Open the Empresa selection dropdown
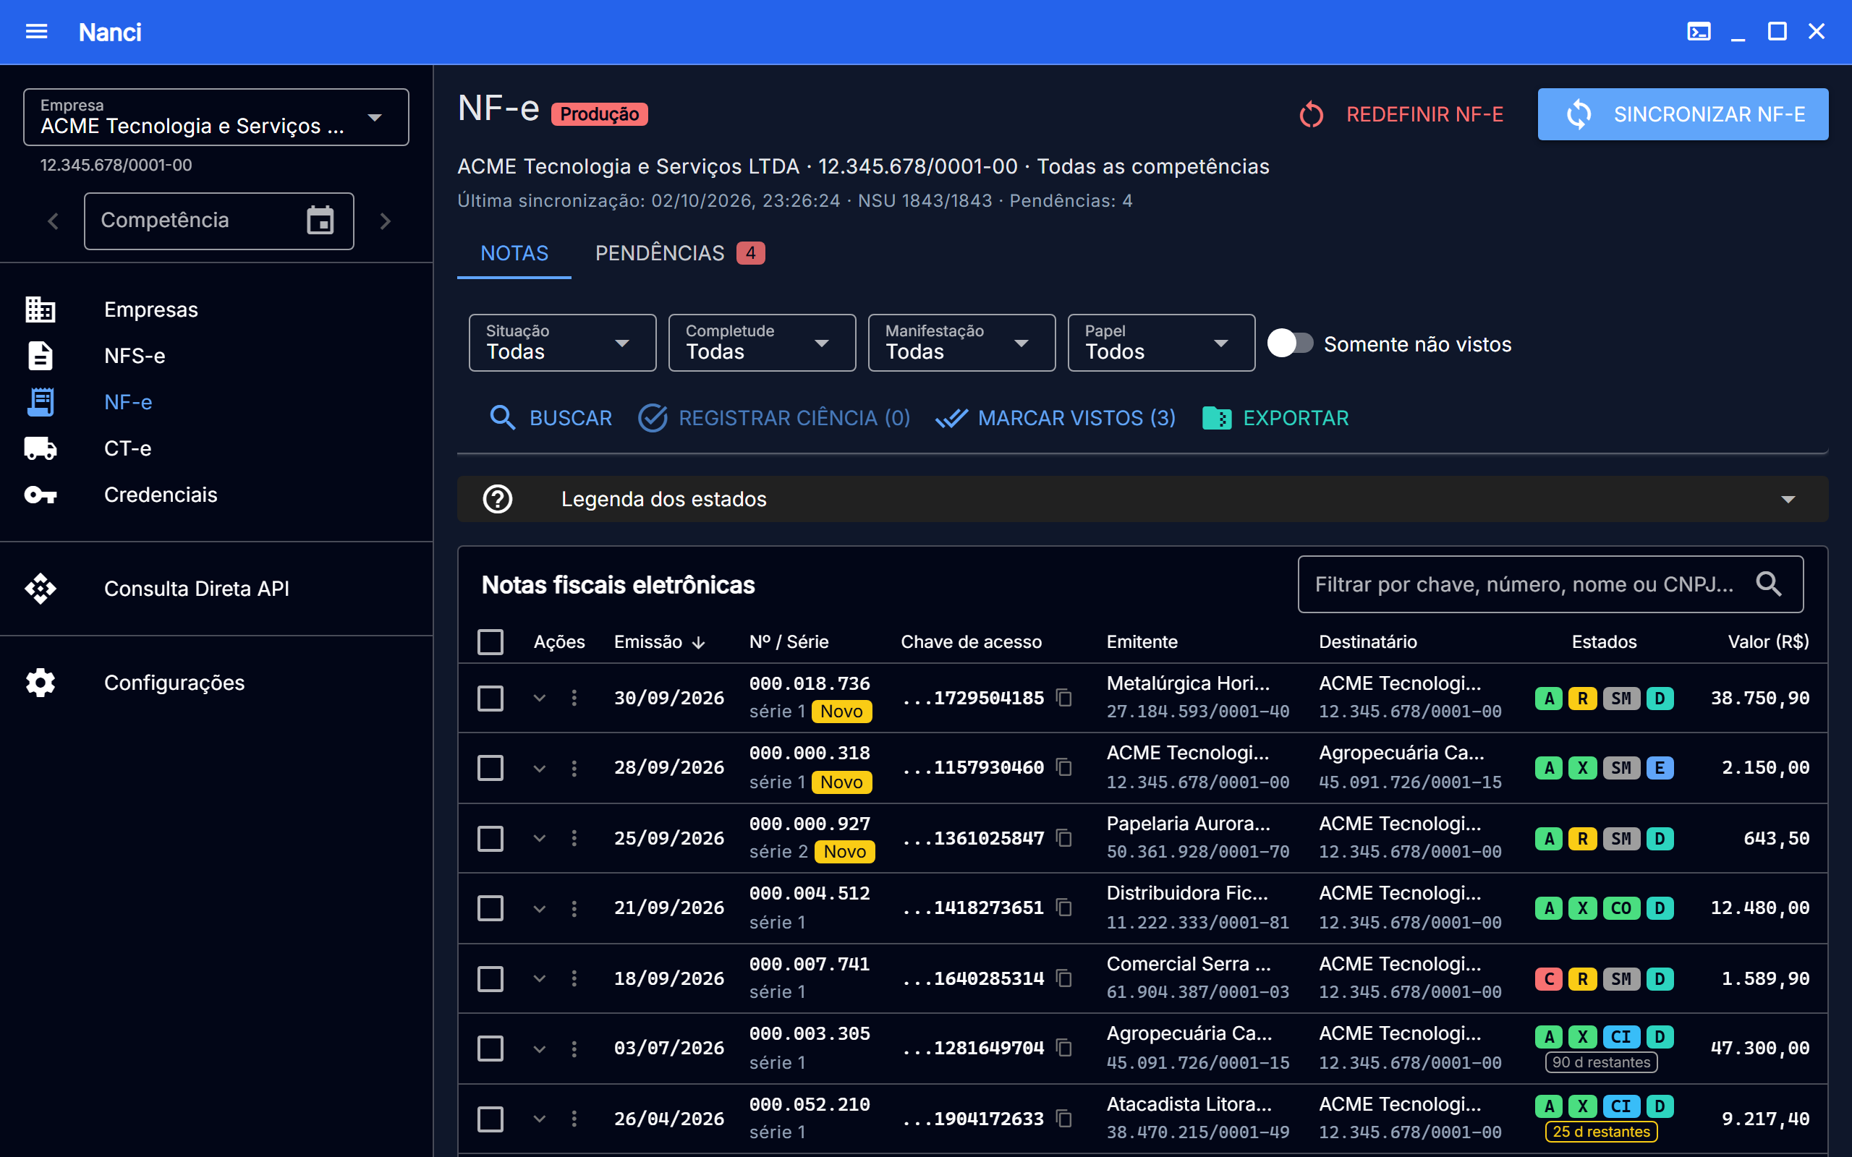Viewport: 1852px width, 1157px height. pos(216,117)
